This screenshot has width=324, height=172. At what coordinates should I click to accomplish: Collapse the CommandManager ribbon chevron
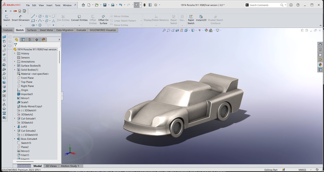pos(320,25)
